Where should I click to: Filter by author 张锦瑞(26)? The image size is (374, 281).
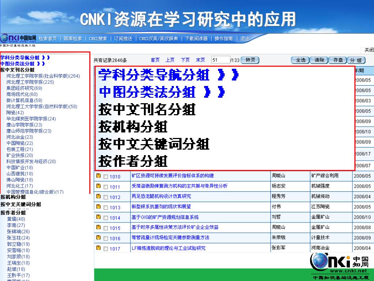click(18, 232)
